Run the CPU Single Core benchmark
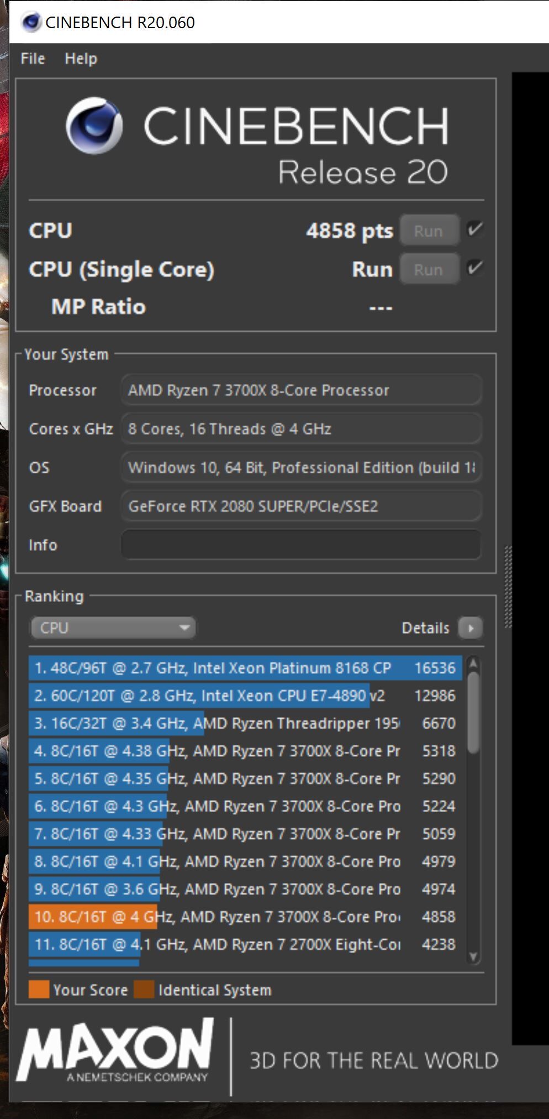Image resolution: width=549 pixels, height=1119 pixels. point(429,269)
